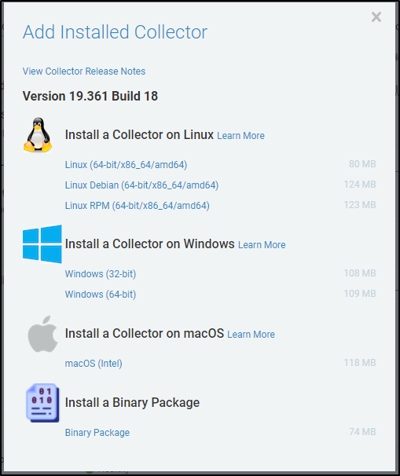
Task: Open Learn More for Linux collector
Action: click(240, 136)
